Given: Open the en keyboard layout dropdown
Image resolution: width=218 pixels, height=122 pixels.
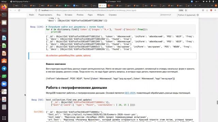Looking at the screenshot, I should coord(197,1).
